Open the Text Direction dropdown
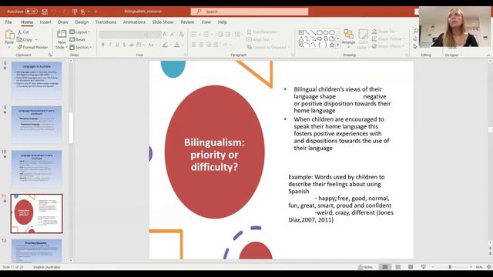 pos(263,32)
